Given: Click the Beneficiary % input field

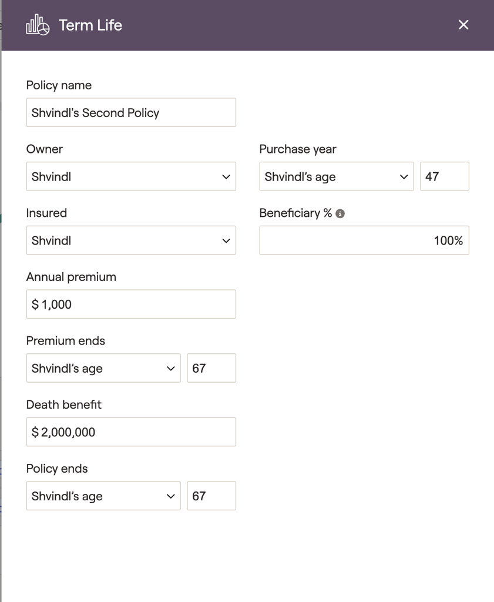Looking at the screenshot, I should pyautogui.click(x=364, y=240).
